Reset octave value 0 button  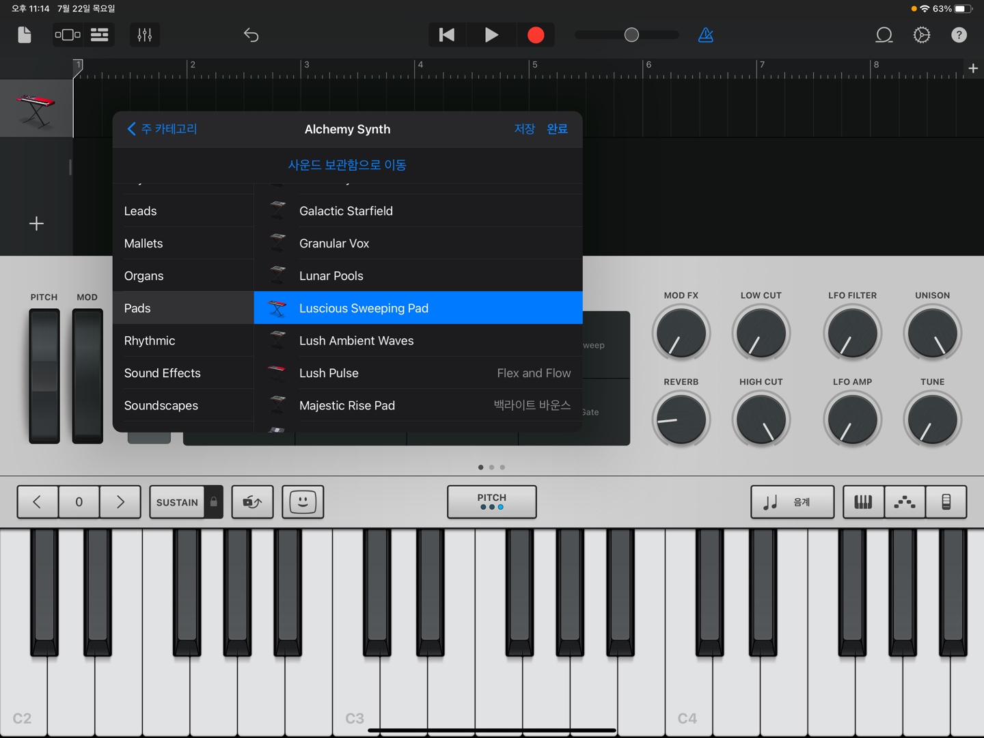click(x=79, y=502)
